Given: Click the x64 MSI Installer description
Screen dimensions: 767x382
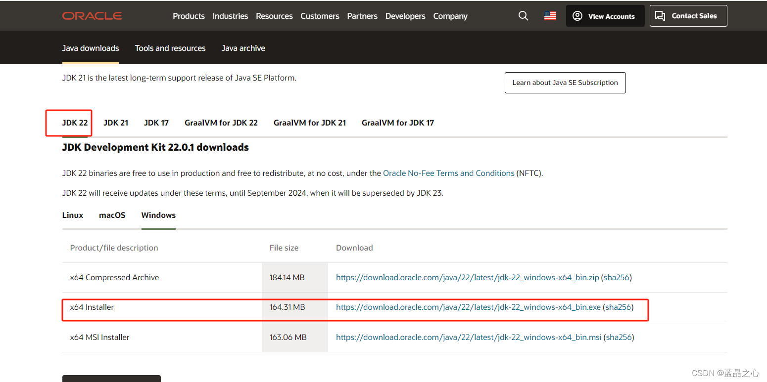Looking at the screenshot, I should point(100,337).
